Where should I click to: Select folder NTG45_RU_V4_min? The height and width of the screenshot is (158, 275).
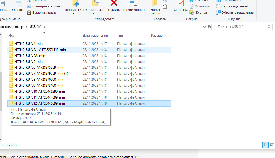click(28, 44)
